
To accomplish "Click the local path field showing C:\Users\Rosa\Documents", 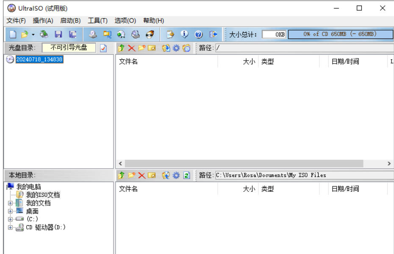I will [304, 175].
